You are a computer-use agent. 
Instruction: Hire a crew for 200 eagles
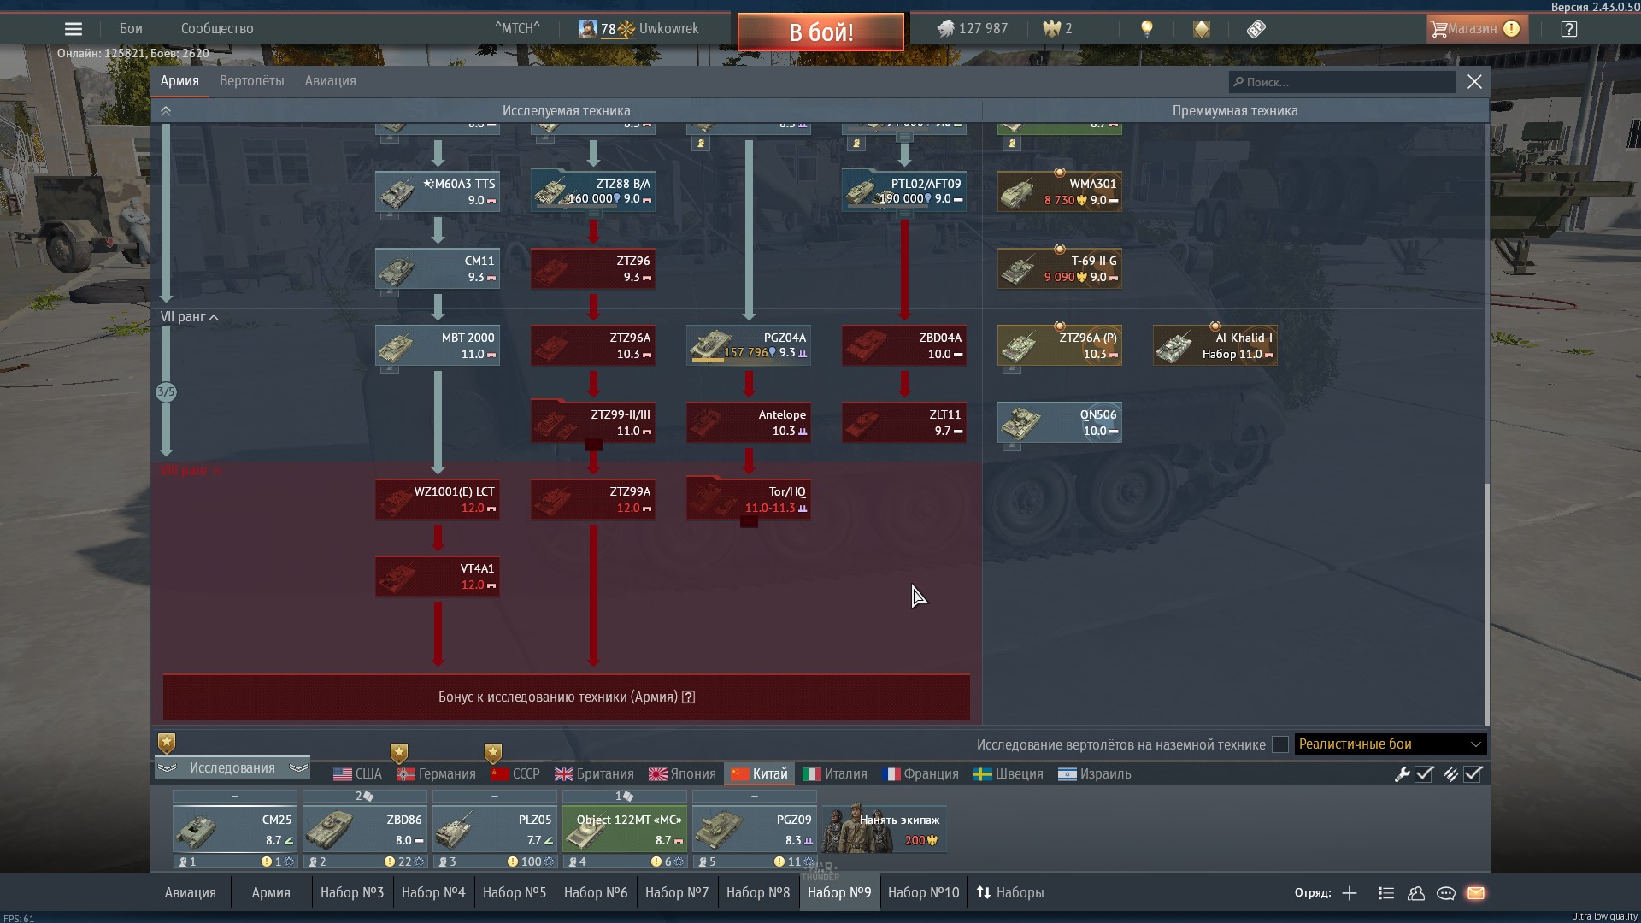(x=884, y=829)
